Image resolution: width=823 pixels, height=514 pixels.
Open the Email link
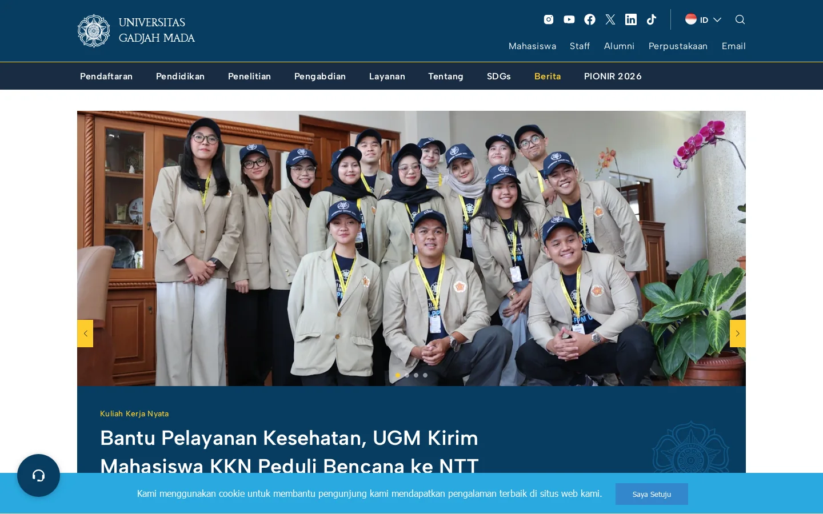click(733, 46)
